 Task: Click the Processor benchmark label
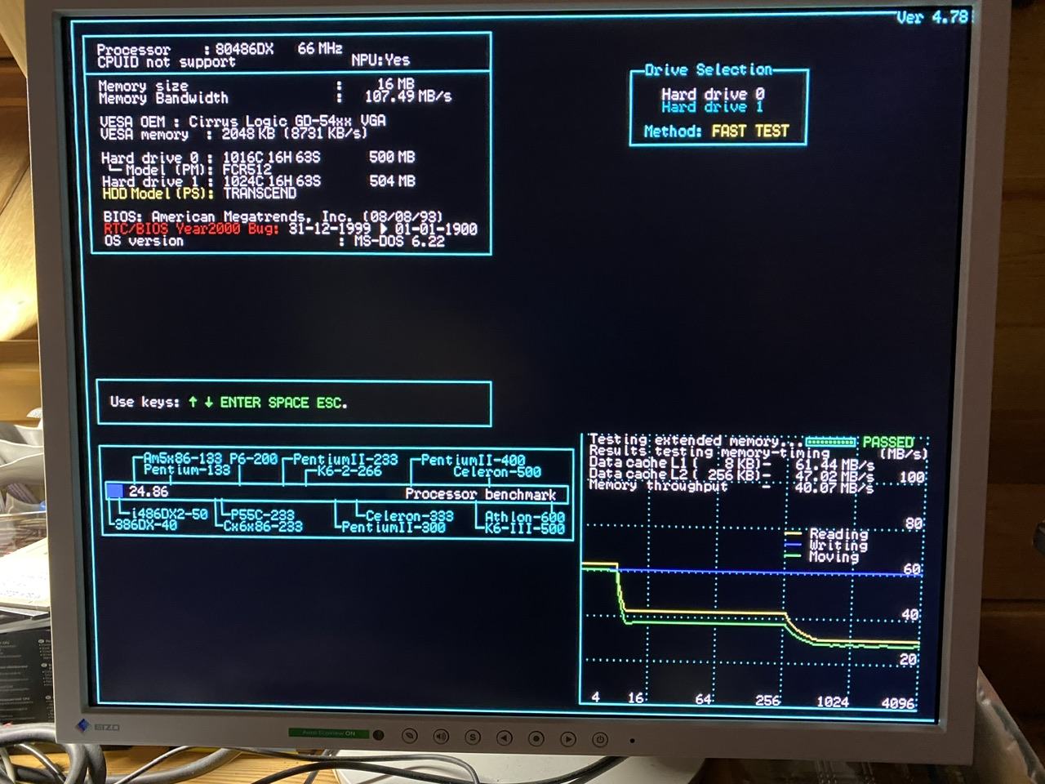[480, 494]
